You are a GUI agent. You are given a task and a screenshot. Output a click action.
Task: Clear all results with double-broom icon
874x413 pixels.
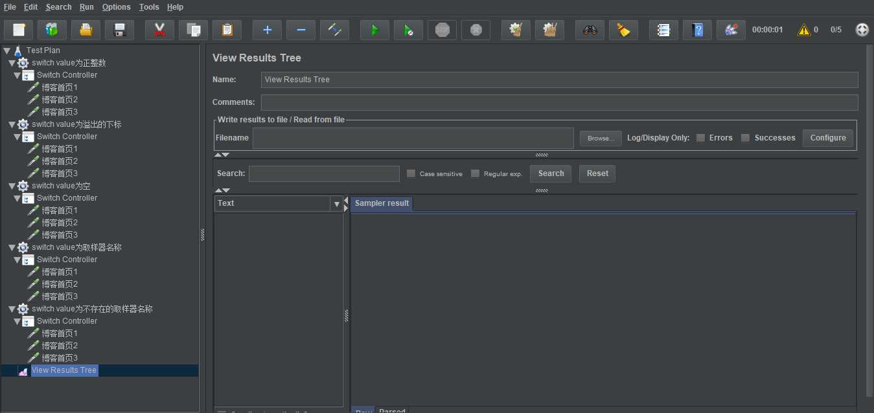[549, 30]
